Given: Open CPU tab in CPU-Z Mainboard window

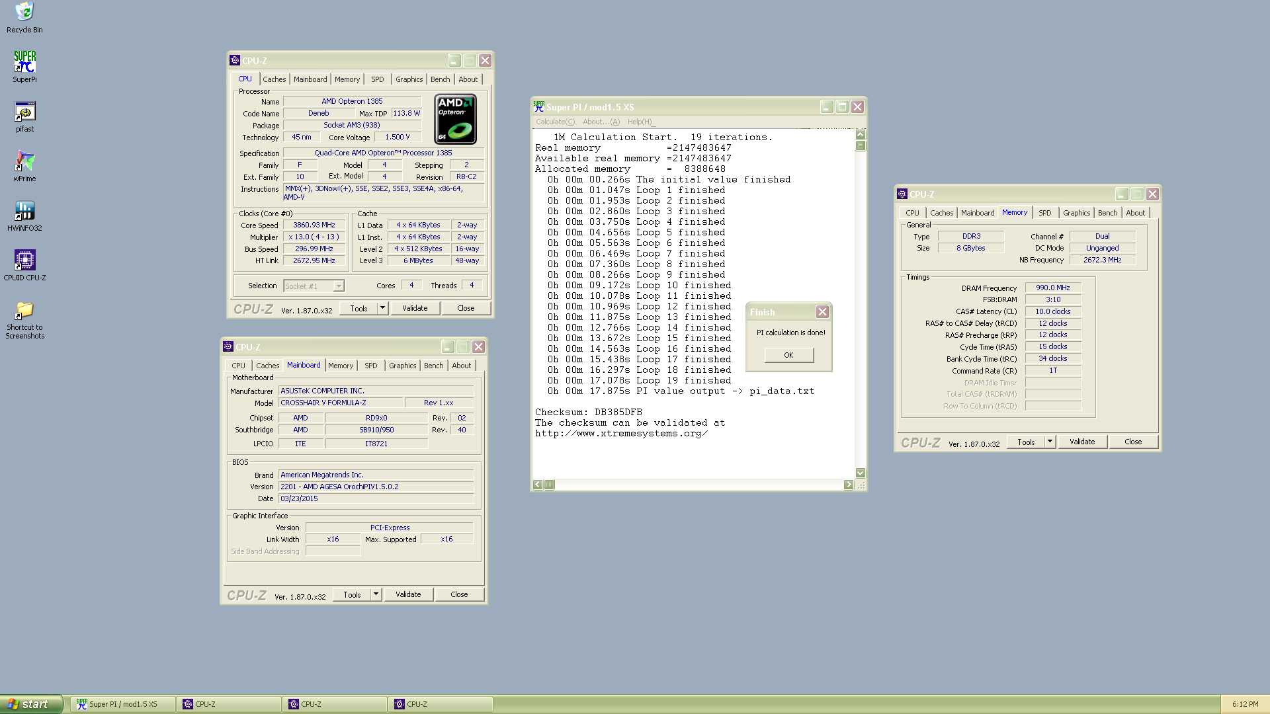Looking at the screenshot, I should 238,366.
